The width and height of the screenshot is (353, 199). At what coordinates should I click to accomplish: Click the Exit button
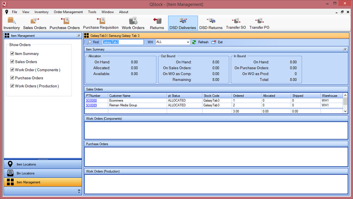pyautogui.click(x=217, y=42)
